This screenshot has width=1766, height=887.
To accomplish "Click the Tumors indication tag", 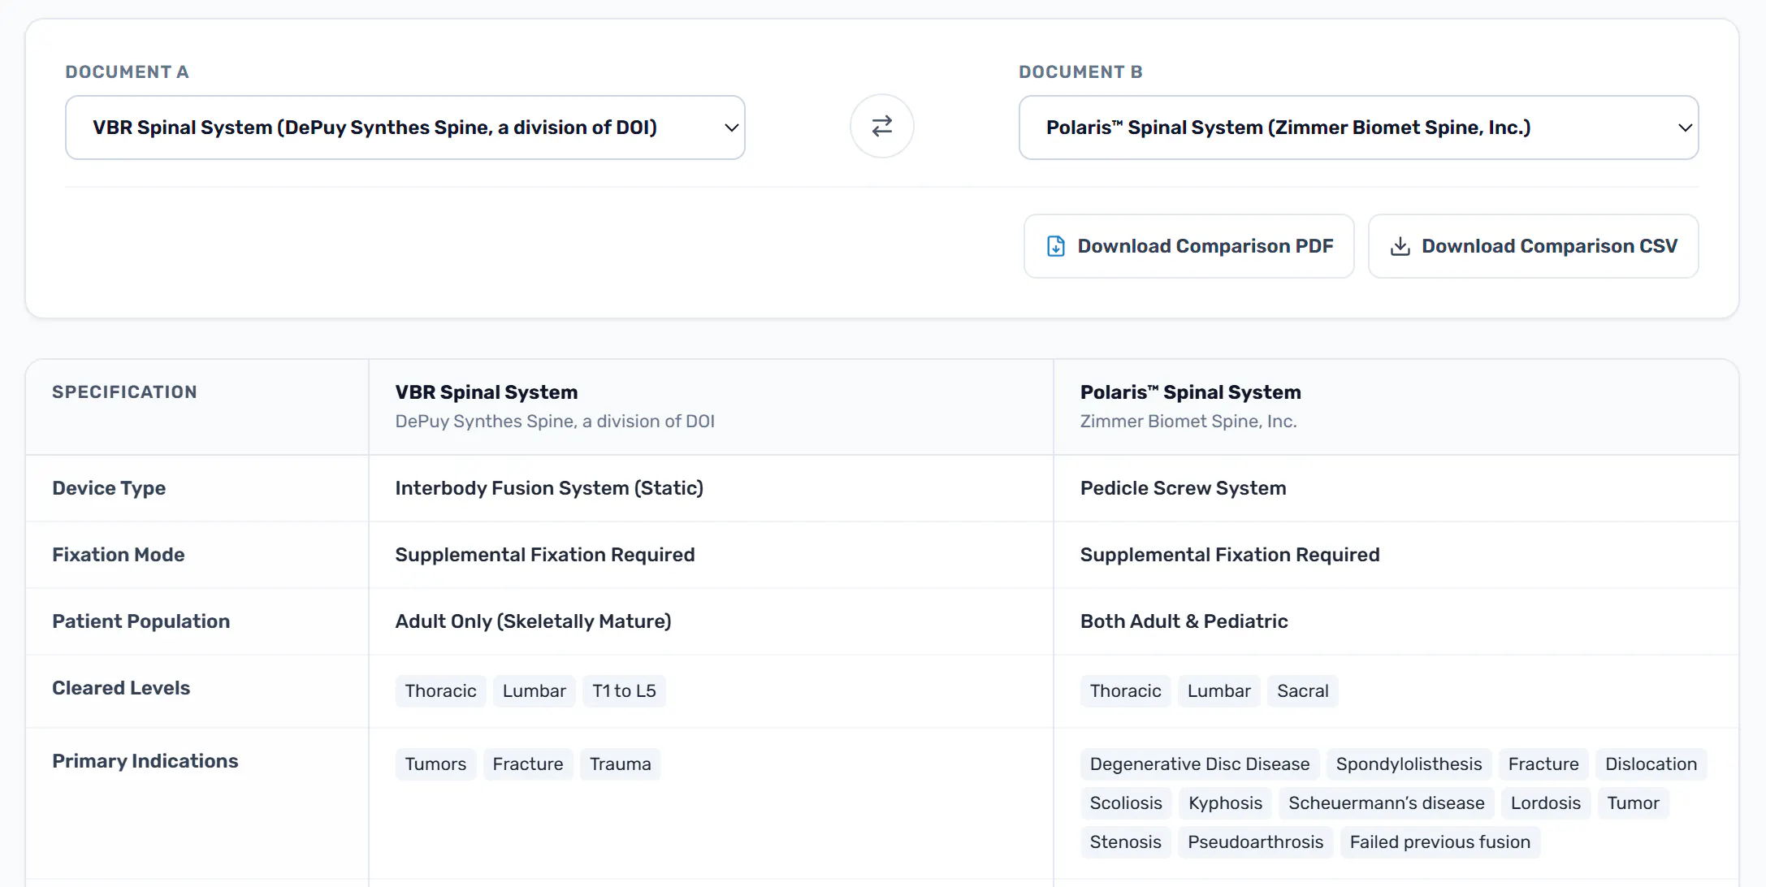I will 435,764.
